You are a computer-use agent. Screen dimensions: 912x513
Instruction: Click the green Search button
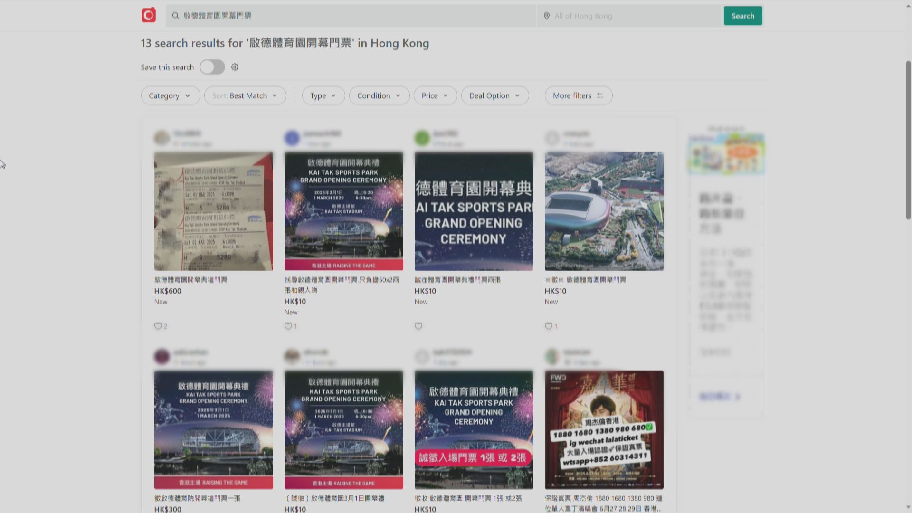coord(742,16)
